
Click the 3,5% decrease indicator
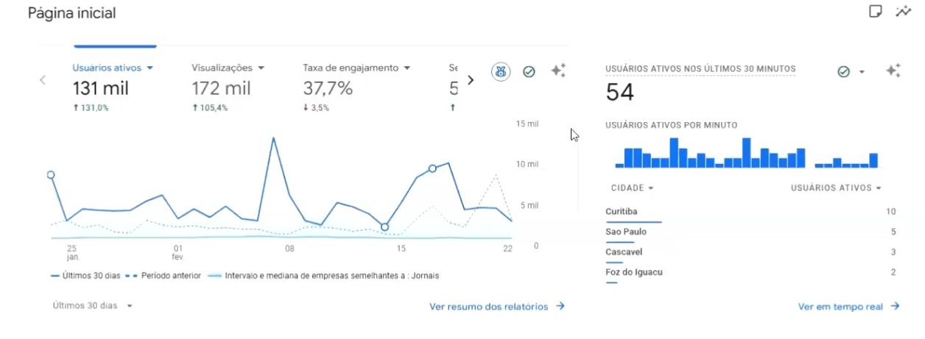tap(316, 107)
